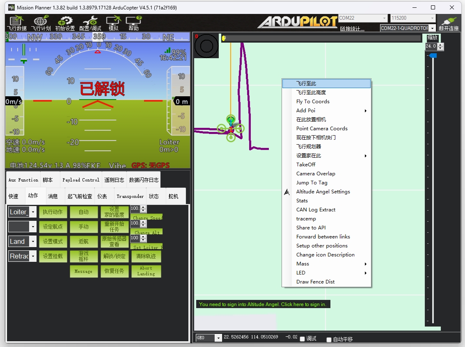
Task: Open the Land mode dropdown
Action: [x=33, y=242]
